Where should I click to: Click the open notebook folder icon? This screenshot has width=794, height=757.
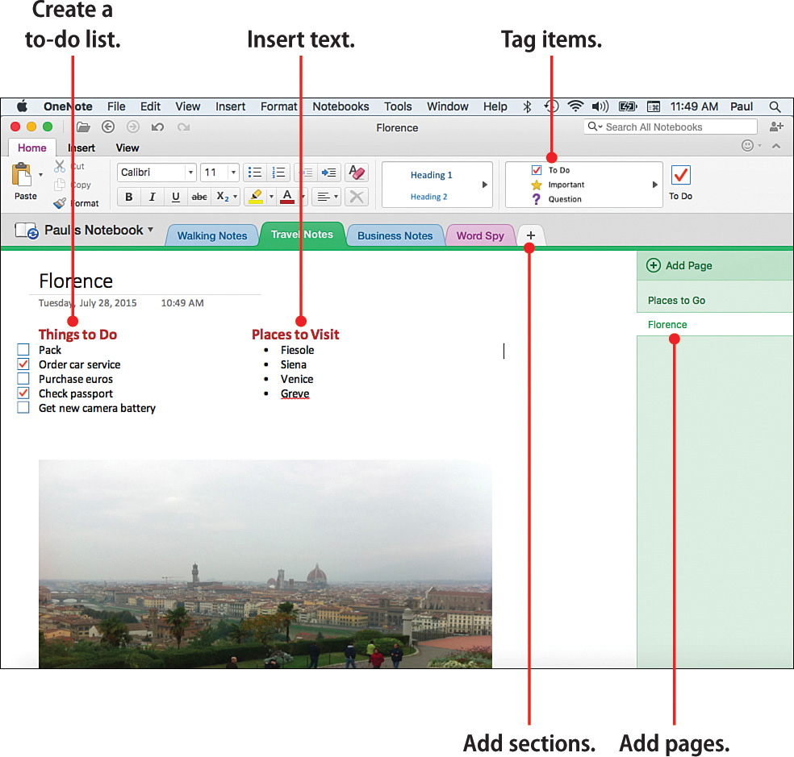click(x=84, y=127)
